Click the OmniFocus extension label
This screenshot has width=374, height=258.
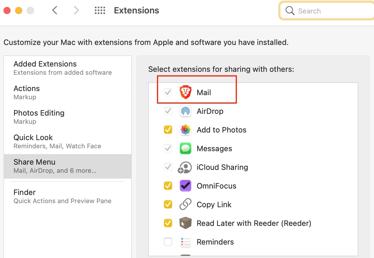click(x=216, y=186)
